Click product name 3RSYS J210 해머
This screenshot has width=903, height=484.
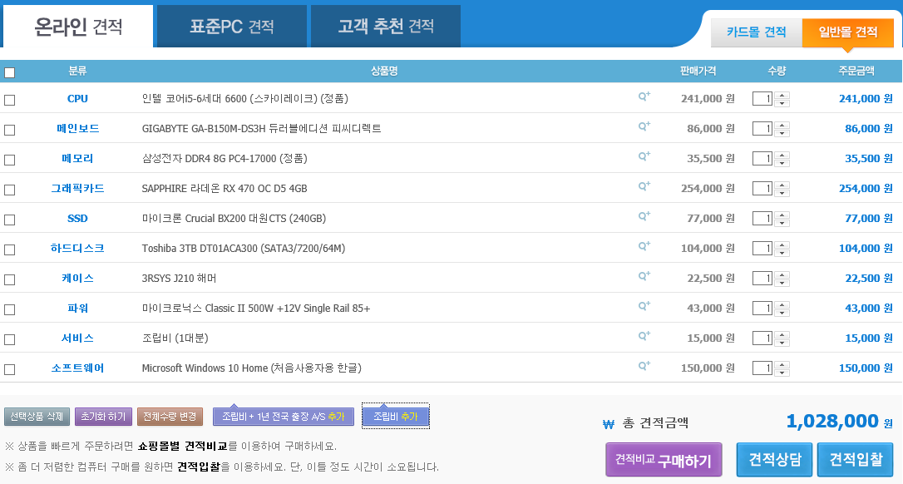point(179,279)
